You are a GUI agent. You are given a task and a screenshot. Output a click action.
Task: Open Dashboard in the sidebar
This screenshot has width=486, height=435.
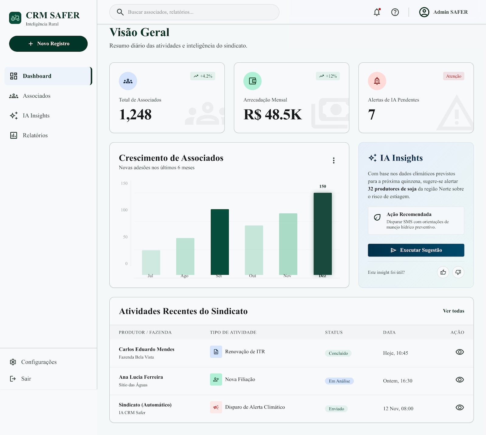48,76
